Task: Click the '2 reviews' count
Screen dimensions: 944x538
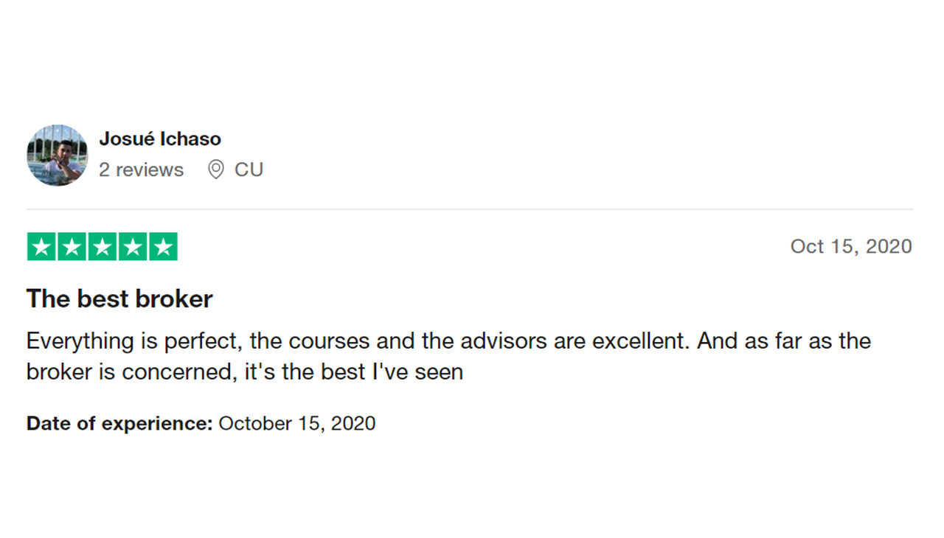Action: (142, 170)
